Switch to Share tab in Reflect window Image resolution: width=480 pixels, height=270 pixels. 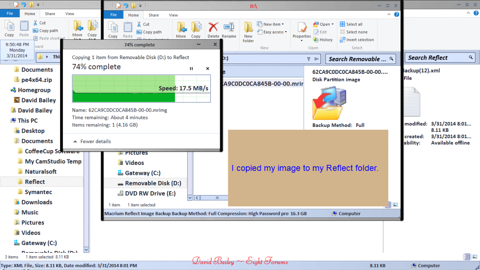[x=50, y=14]
